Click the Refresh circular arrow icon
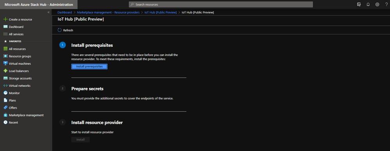 point(59,30)
